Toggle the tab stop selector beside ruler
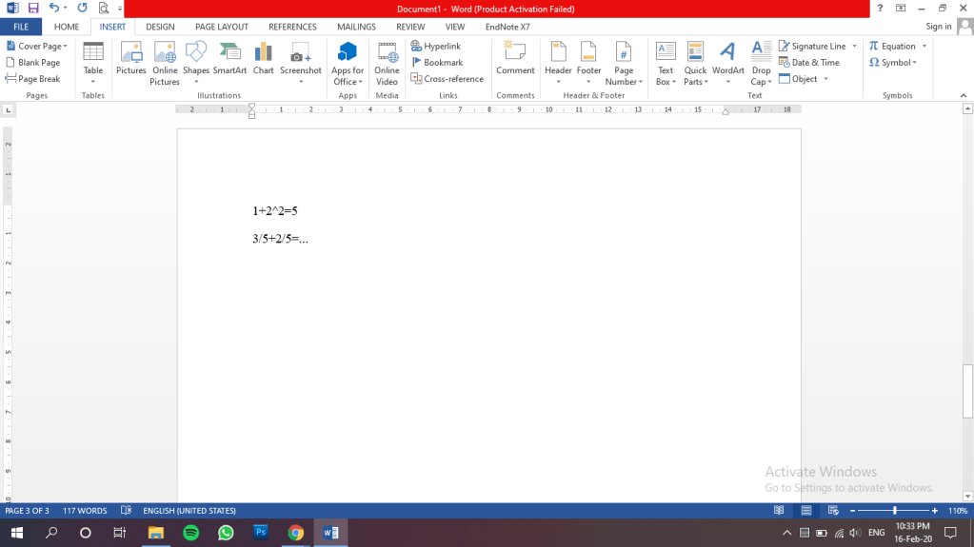The width and height of the screenshot is (974, 547). coord(9,110)
